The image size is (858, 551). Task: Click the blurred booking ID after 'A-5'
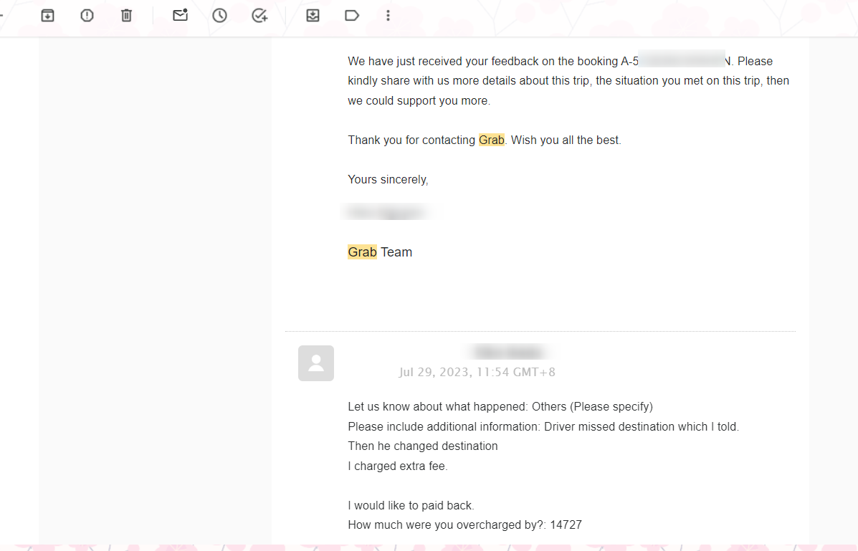click(682, 61)
